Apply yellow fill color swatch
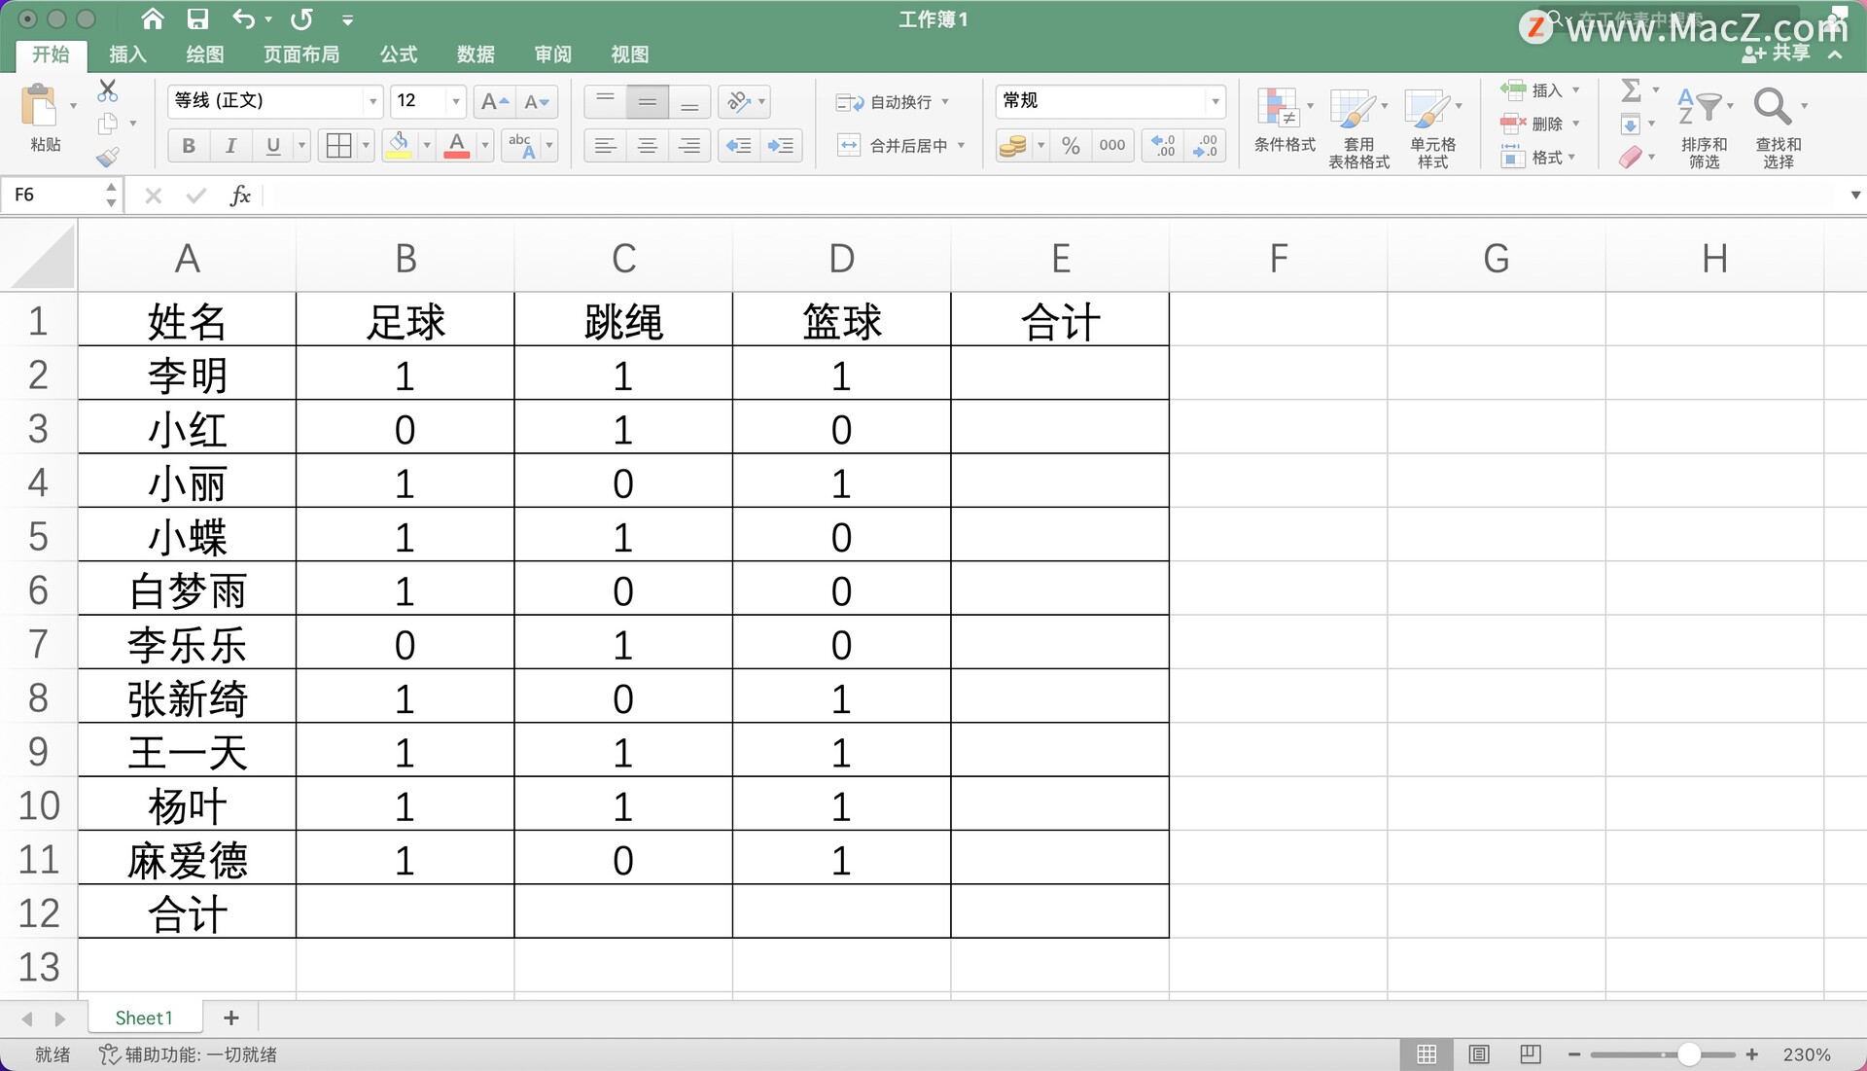1867x1071 pixels. 399,146
